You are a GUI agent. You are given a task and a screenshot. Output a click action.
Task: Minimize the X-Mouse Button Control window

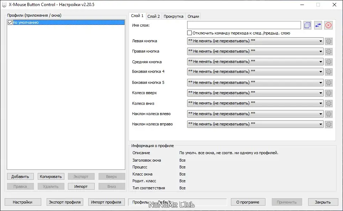[302, 5]
